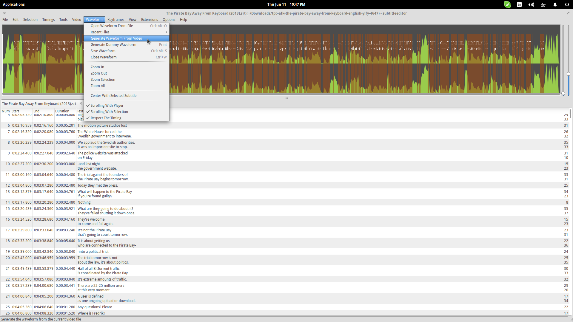Choose Save Waveform

coord(127,51)
